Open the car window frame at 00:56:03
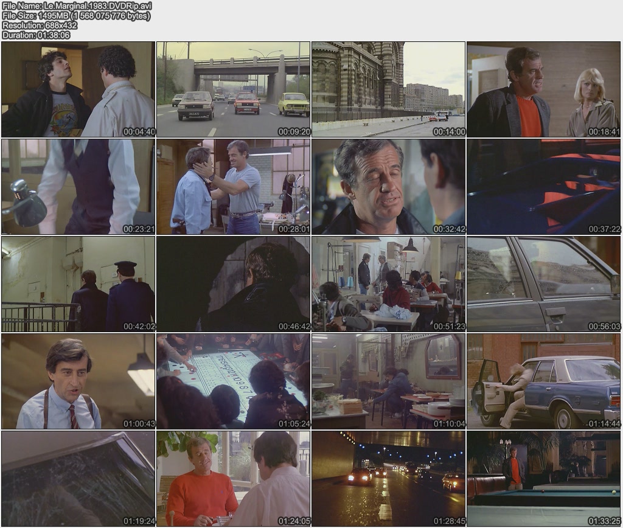This screenshot has width=623, height=528. (x=544, y=284)
